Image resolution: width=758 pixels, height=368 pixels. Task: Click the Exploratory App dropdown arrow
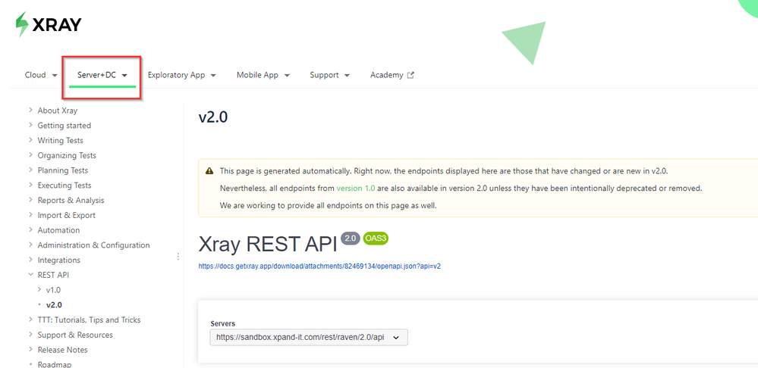point(213,76)
